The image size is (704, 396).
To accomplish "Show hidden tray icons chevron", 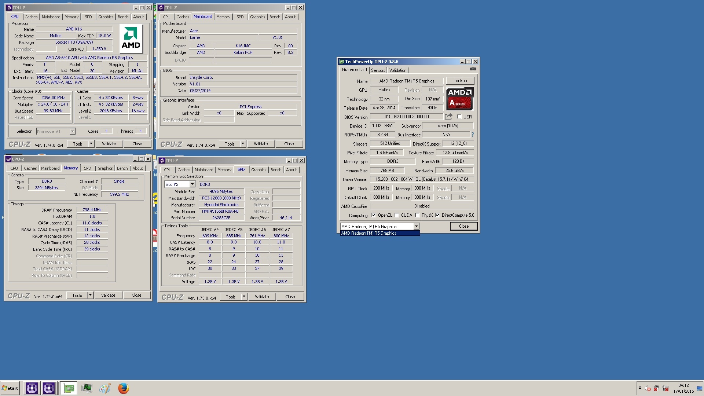I will pos(640,388).
